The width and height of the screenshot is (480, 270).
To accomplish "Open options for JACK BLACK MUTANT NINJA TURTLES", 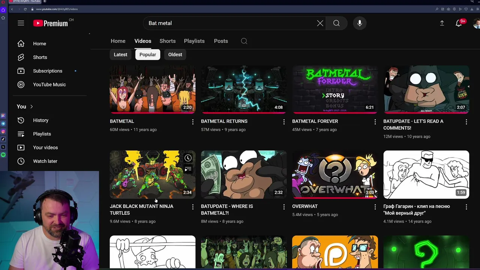I will point(193,207).
